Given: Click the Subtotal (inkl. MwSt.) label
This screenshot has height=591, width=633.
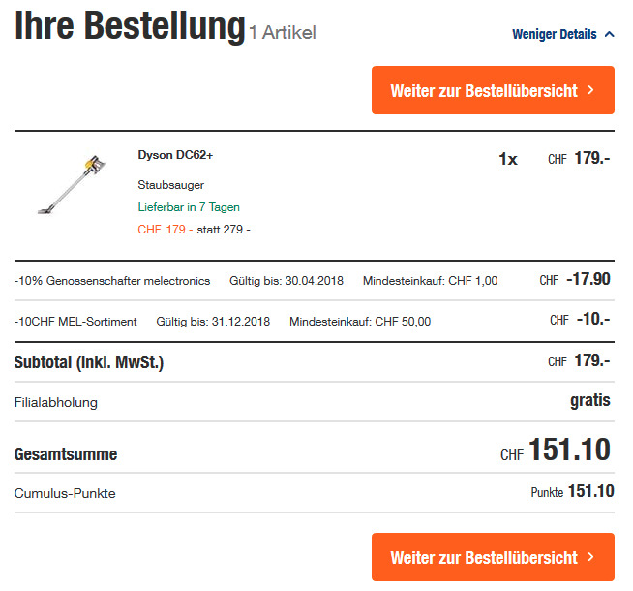Looking at the screenshot, I should (x=89, y=362).
